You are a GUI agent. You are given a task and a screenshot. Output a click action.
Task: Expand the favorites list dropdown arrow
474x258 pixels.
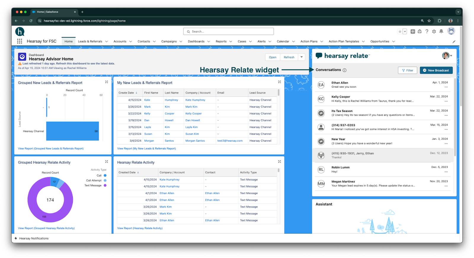click(405, 31)
